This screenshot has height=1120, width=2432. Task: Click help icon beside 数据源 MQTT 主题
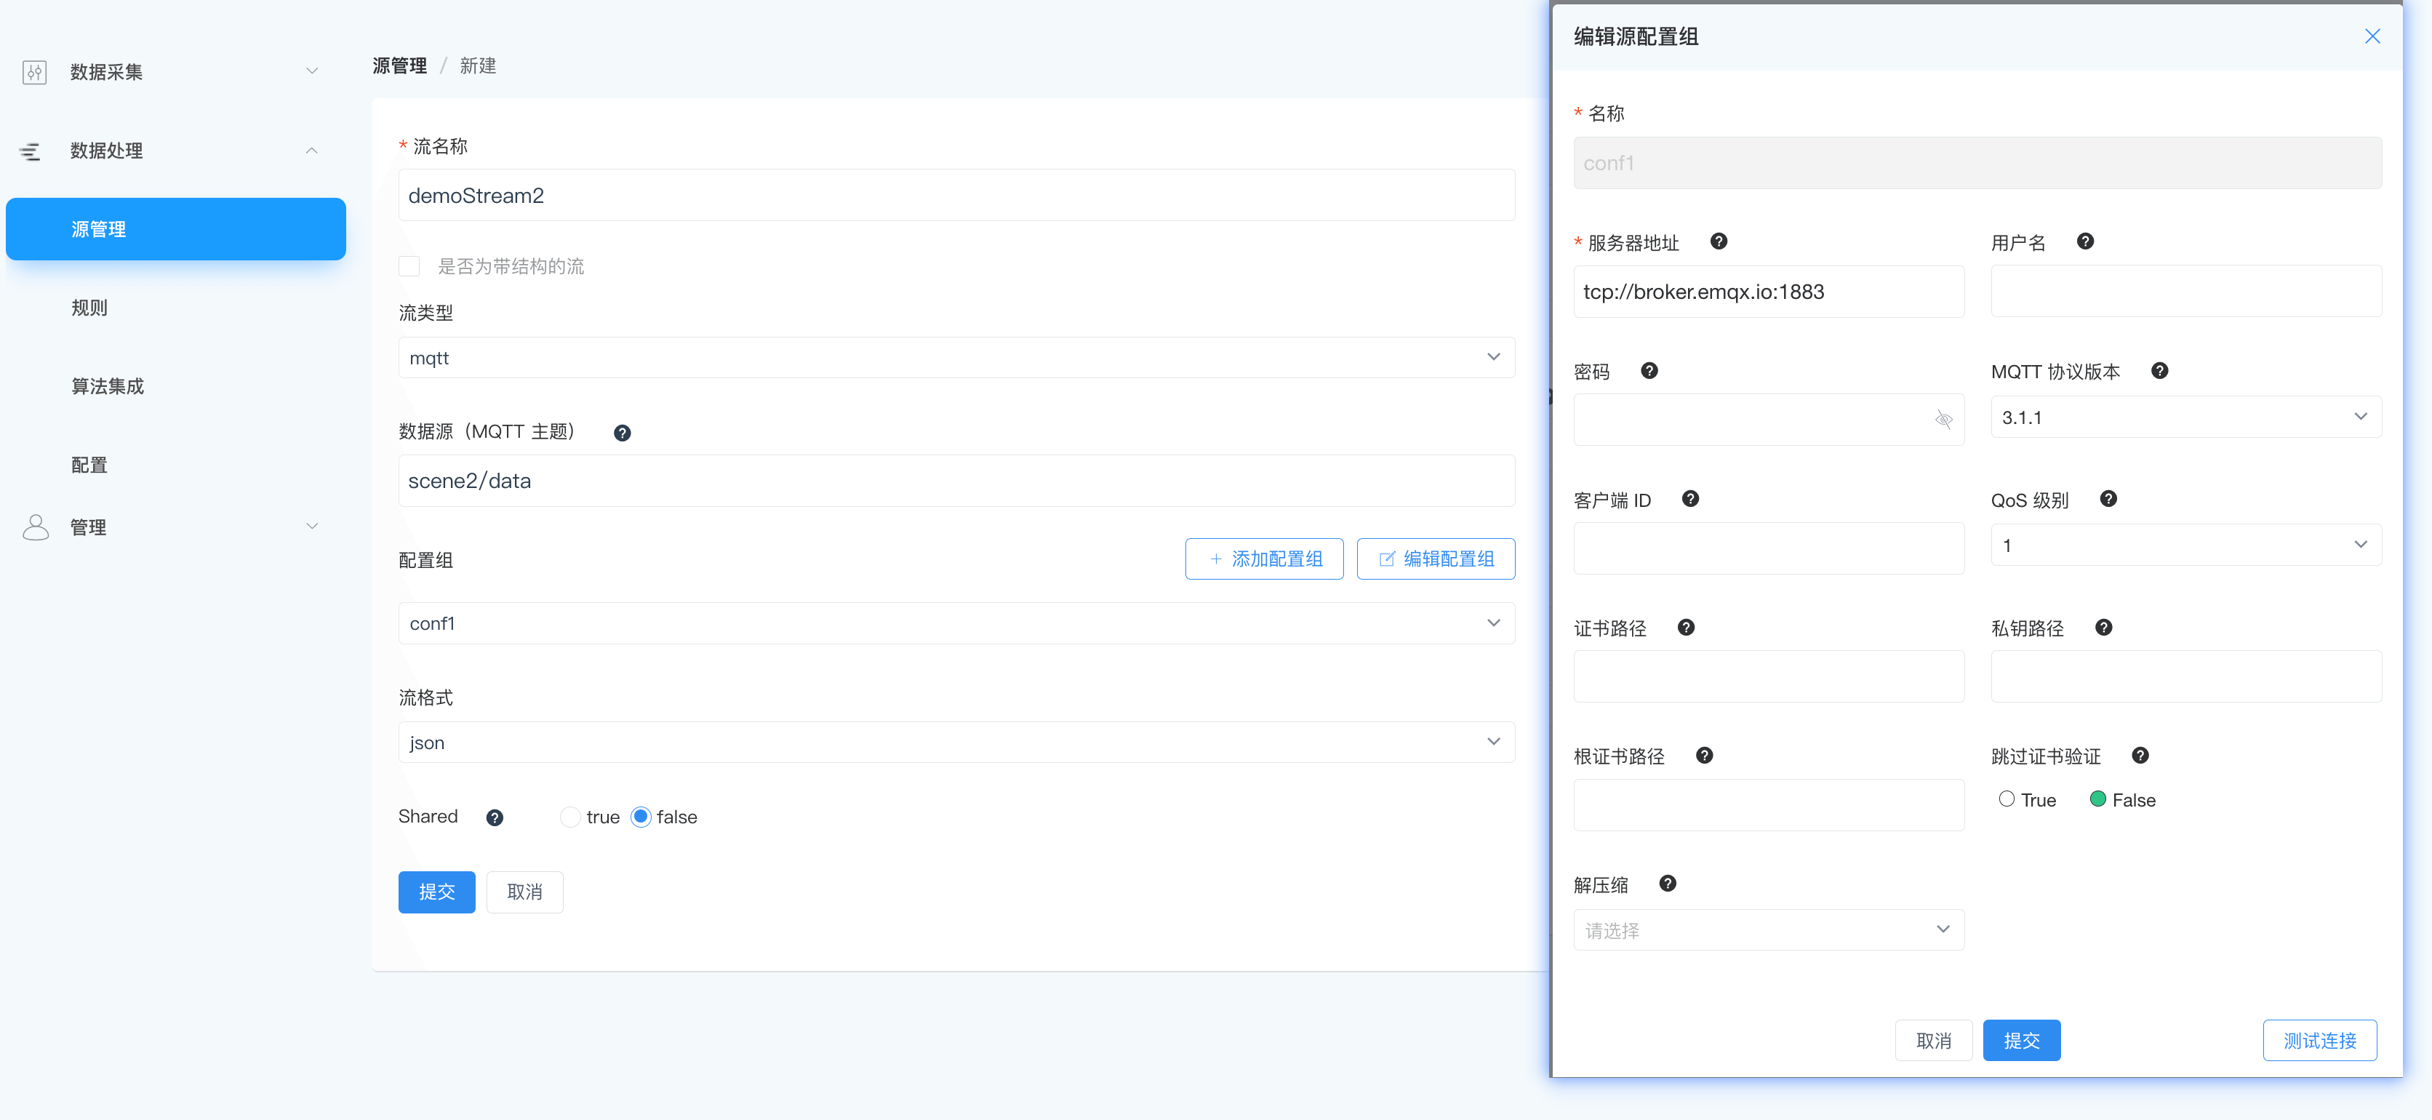coord(622,433)
